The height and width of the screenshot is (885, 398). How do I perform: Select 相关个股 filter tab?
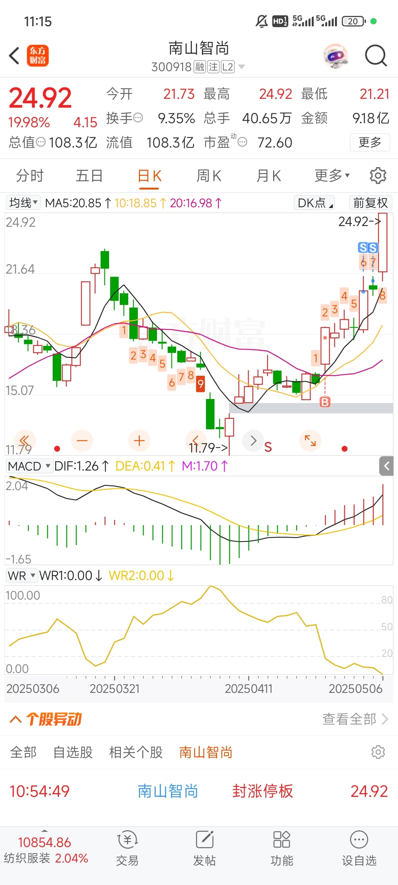click(136, 752)
